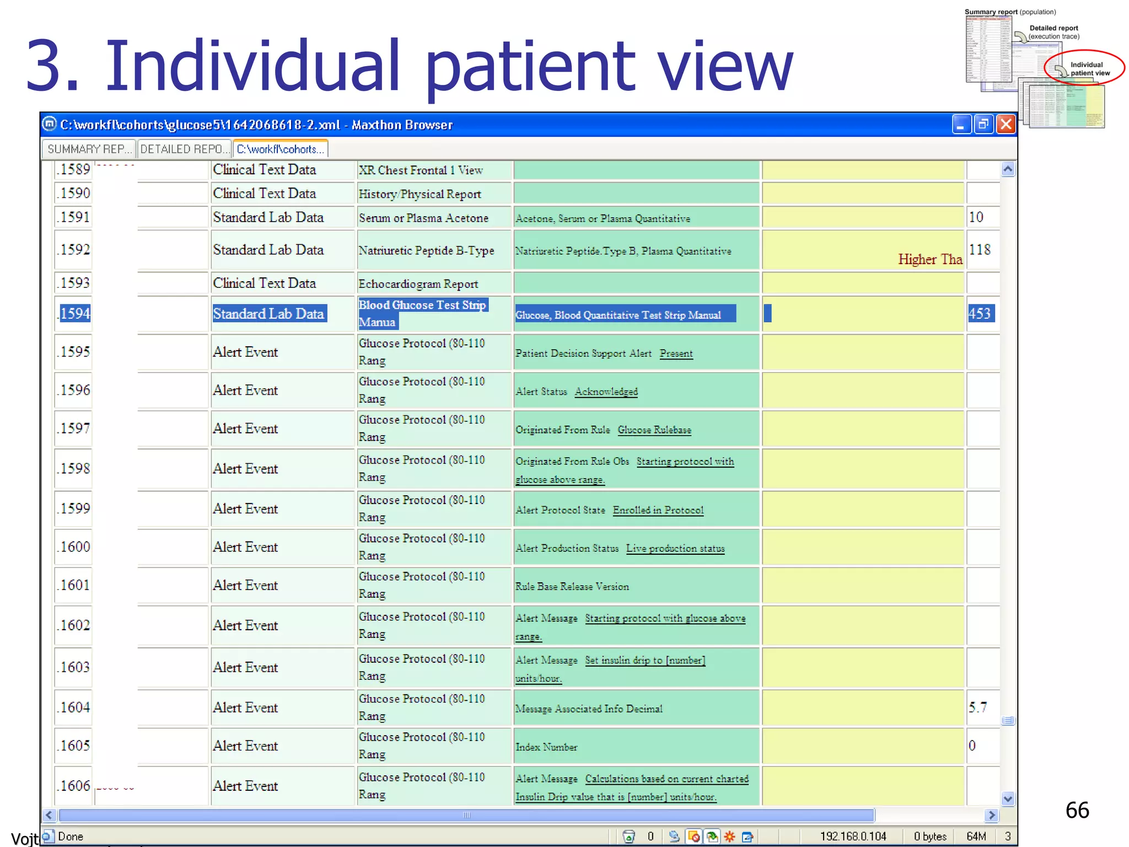Click the horizontal scrollbar thumb

click(x=466, y=815)
